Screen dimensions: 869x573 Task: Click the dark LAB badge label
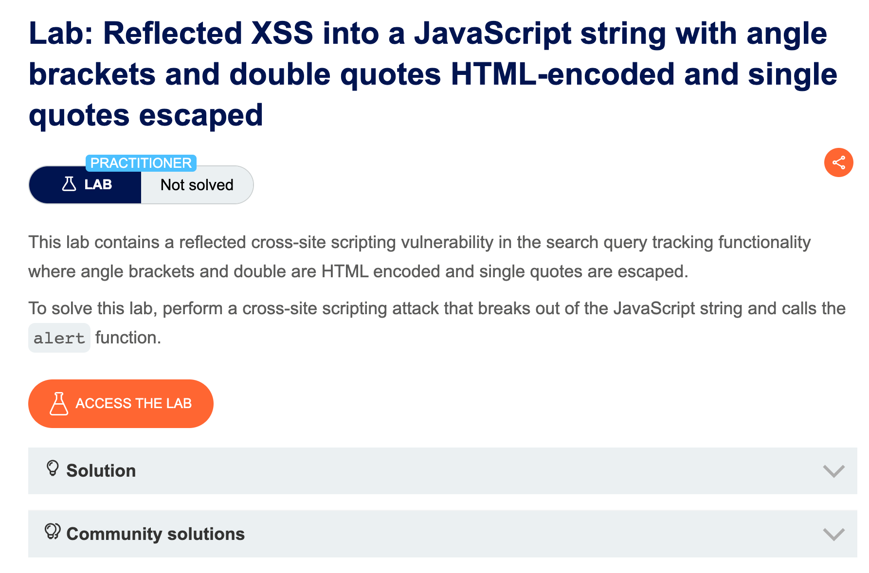coord(85,185)
